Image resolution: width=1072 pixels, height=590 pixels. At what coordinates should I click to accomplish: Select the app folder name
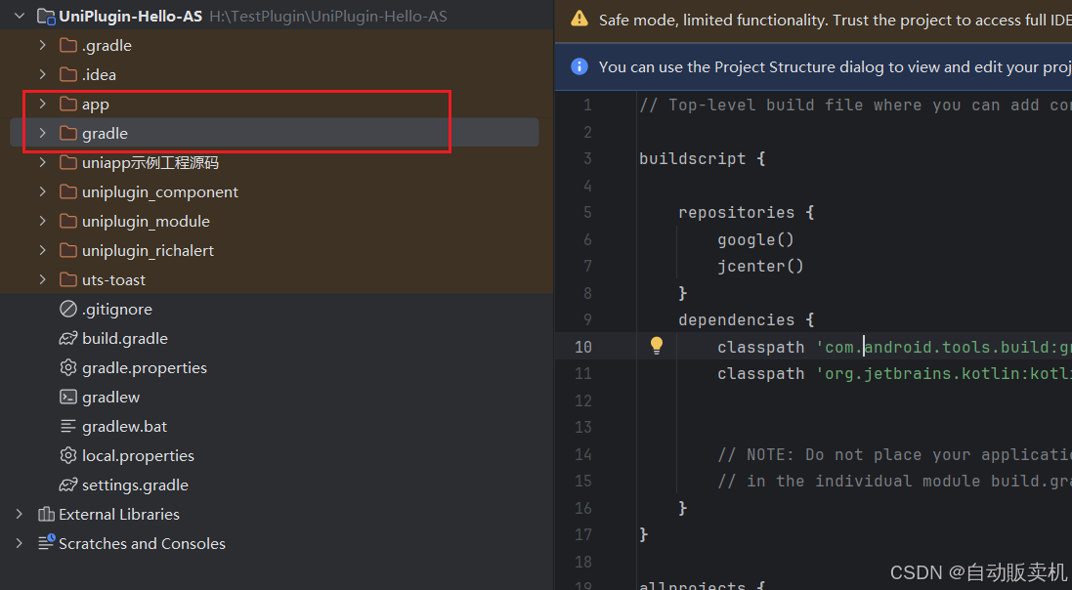96,104
